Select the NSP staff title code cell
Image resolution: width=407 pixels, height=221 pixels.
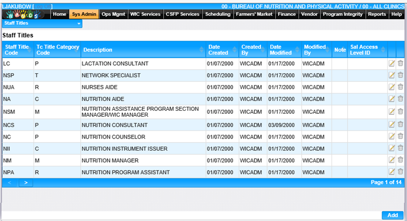18,75
